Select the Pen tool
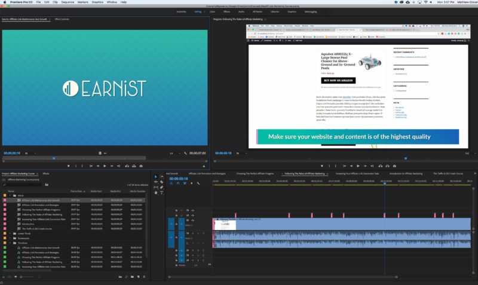This screenshot has height=285, width=478. pyautogui.click(x=161, y=187)
